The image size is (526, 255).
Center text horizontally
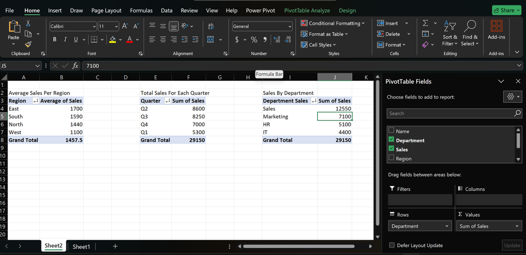click(163, 39)
